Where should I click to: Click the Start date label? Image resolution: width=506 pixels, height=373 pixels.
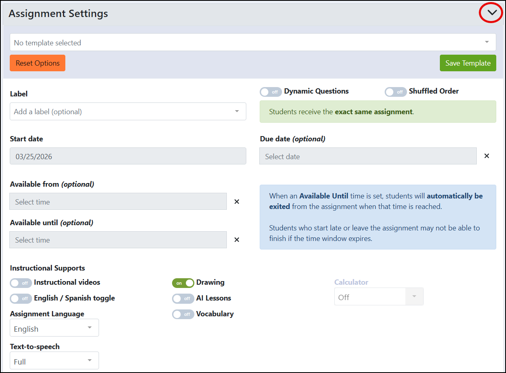tap(26, 139)
